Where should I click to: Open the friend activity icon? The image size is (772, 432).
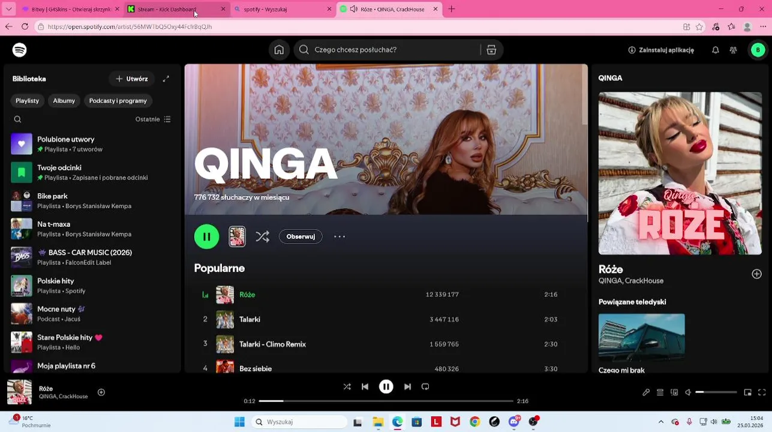[733, 50]
